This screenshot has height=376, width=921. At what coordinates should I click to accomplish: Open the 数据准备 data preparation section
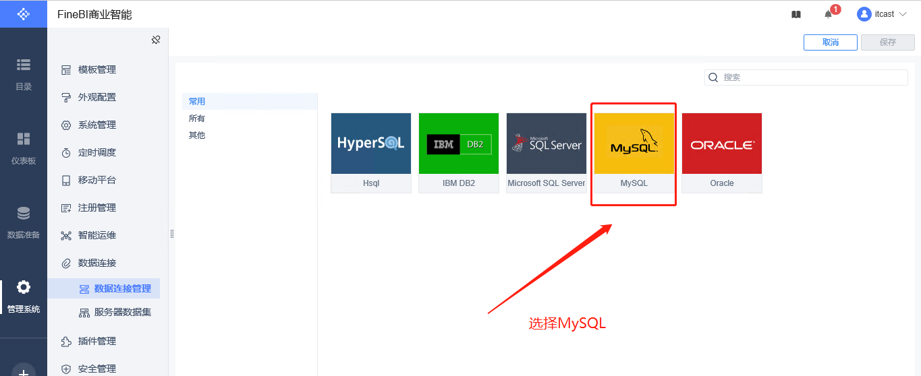24,222
